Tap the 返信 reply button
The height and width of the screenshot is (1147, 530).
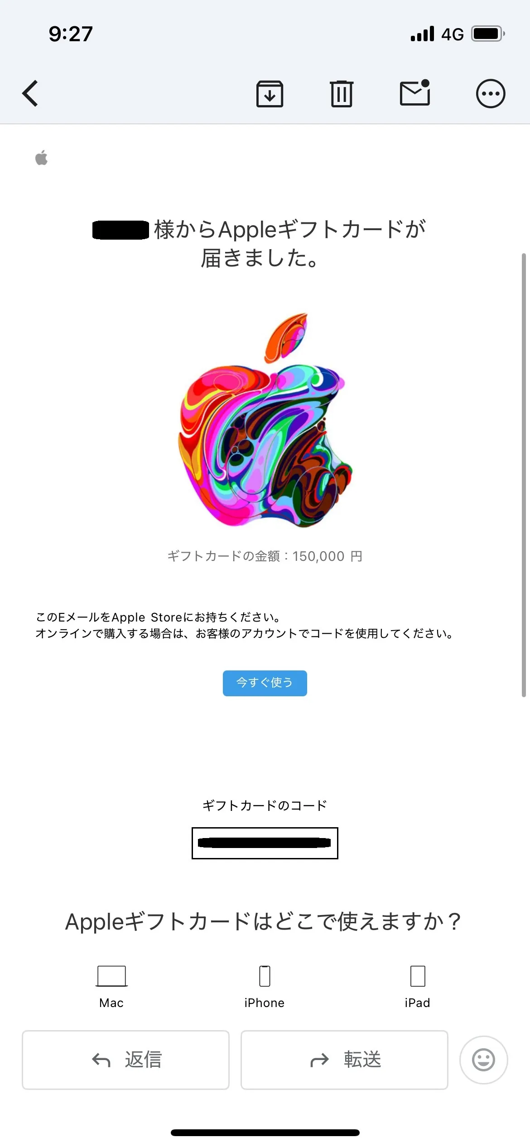(x=126, y=1060)
